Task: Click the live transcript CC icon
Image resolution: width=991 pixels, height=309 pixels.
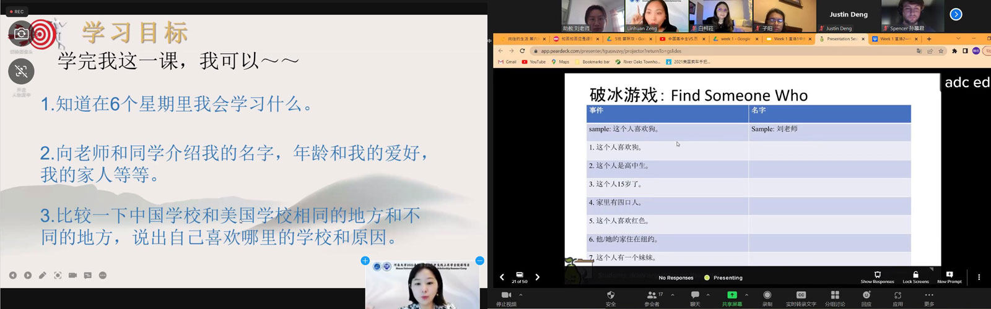Action: tap(800, 295)
